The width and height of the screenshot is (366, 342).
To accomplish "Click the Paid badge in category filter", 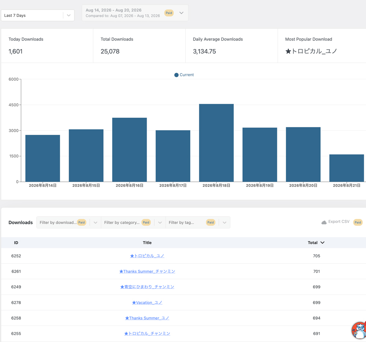I will (146, 223).
